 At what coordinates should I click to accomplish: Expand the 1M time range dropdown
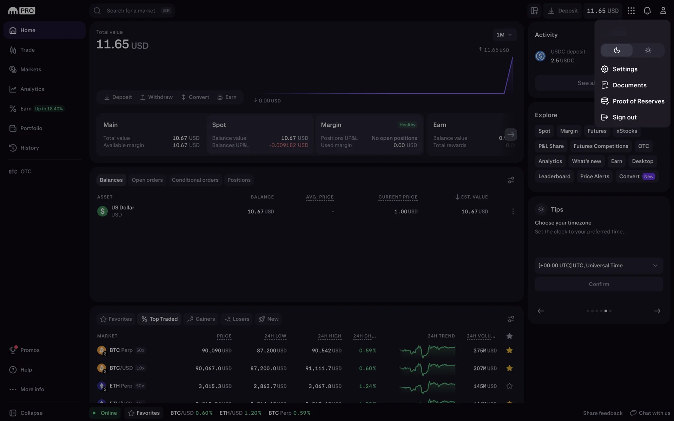pos(504,35)
